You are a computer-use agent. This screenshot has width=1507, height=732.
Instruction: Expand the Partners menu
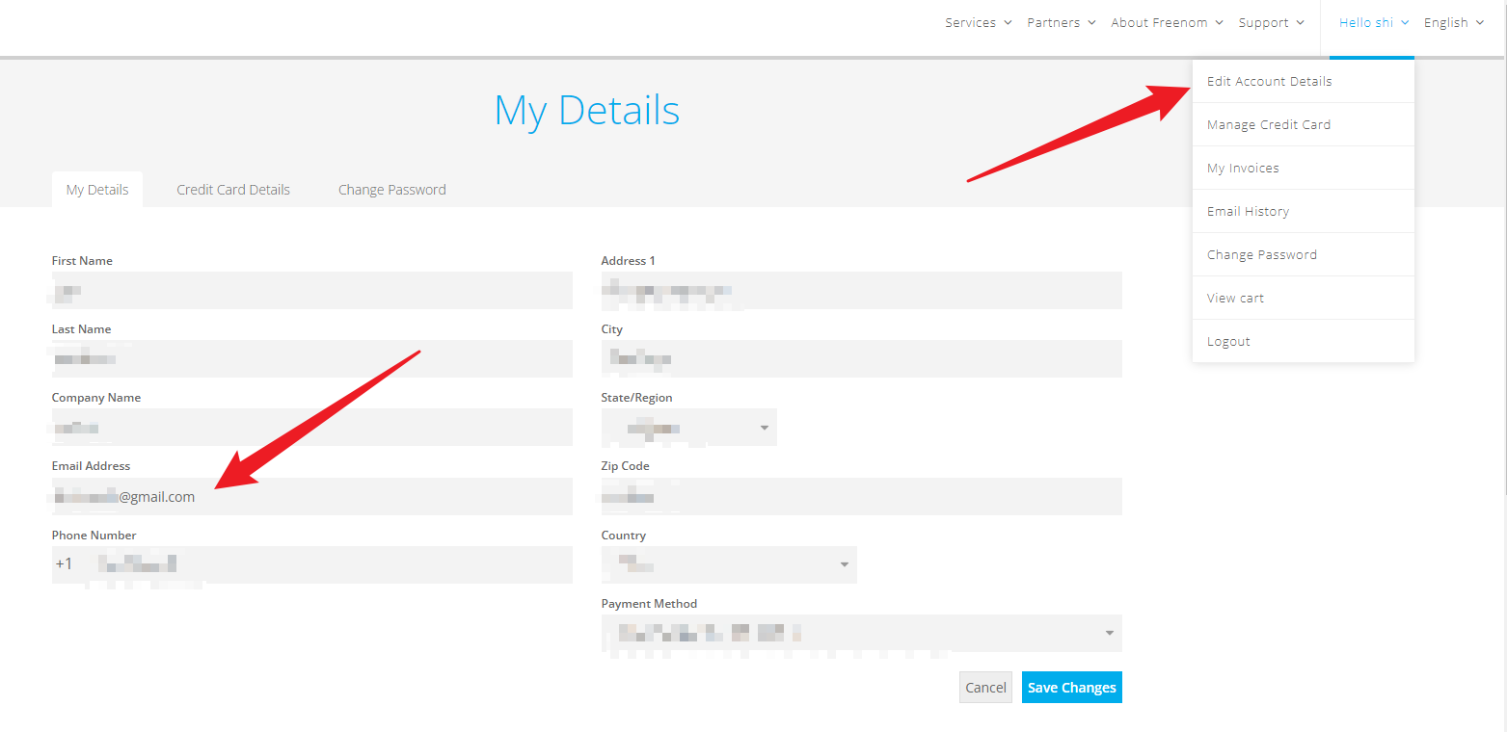tap(1061, 23)
